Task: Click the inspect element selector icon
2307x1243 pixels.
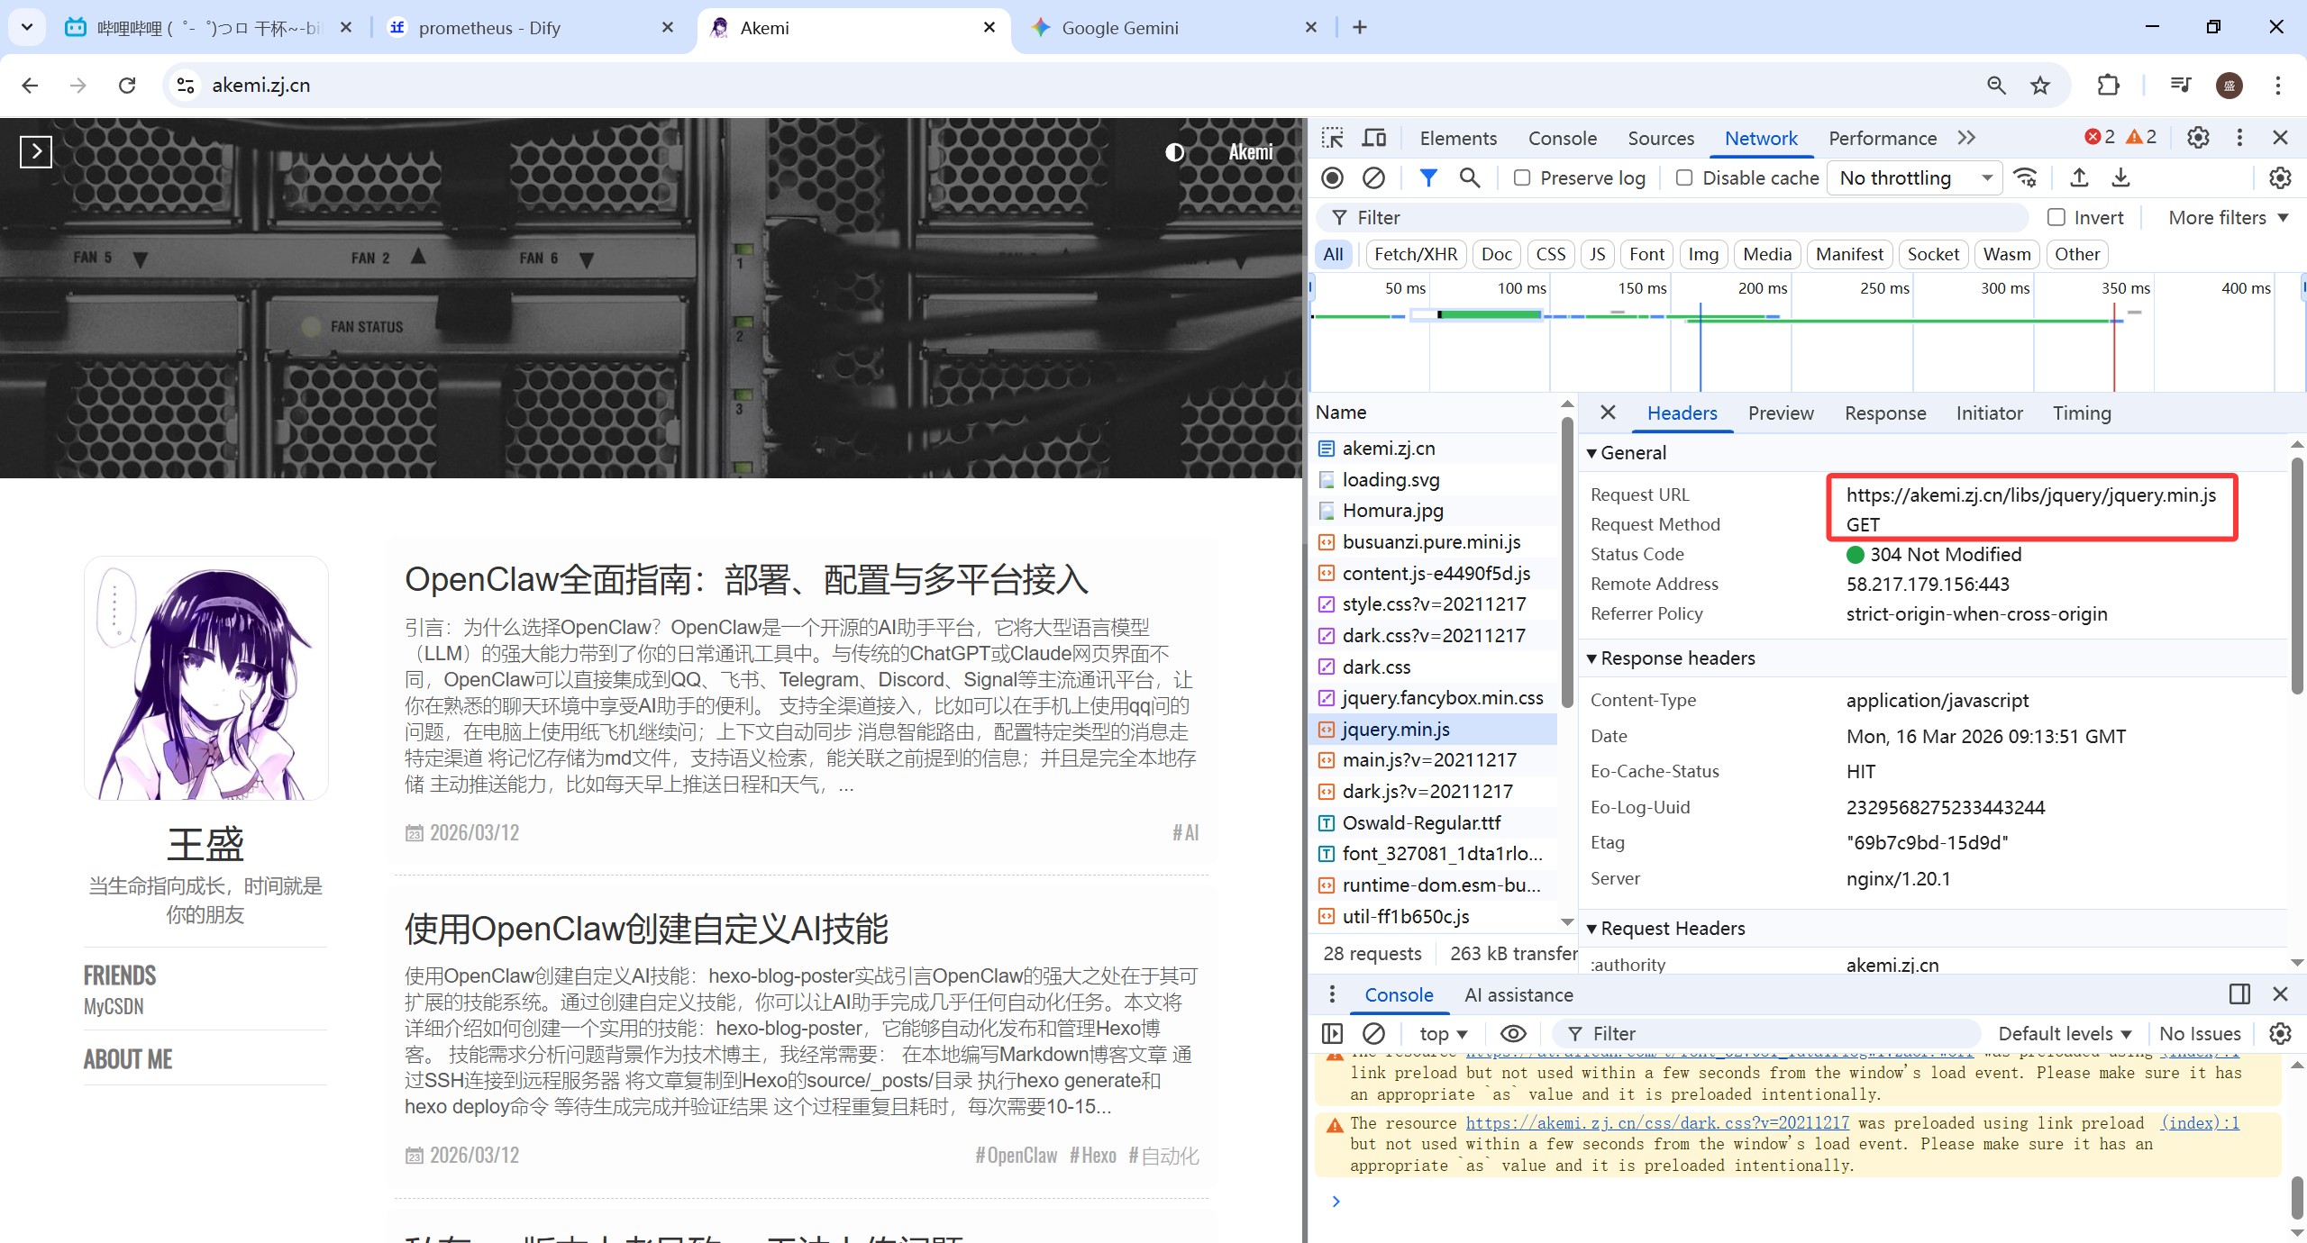Action: point(1333,138)
